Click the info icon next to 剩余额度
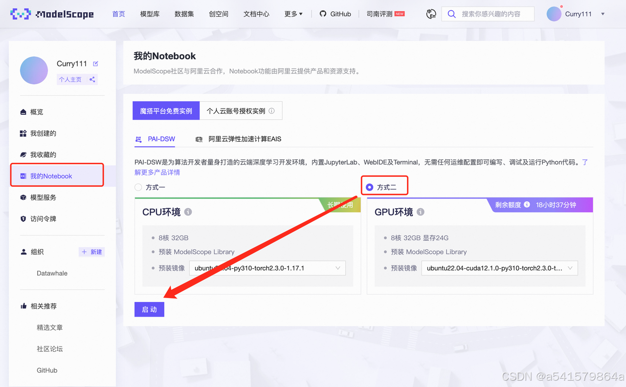 (x=527, y=205)
